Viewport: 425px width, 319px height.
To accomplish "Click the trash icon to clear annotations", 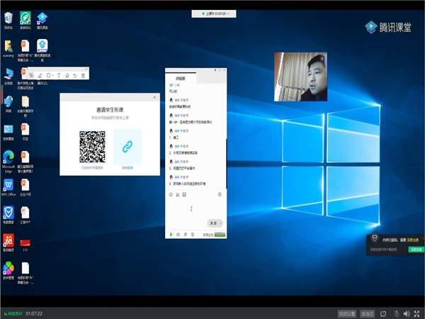I will click(x=84, y=74).
